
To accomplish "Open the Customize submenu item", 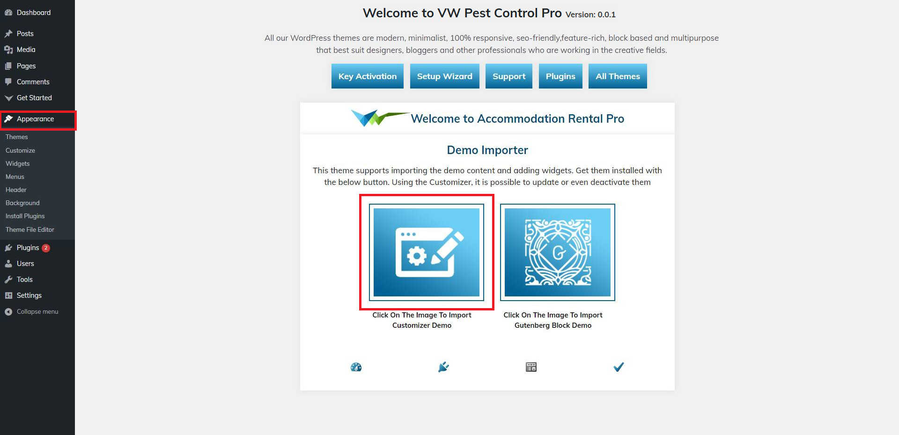I will (x=20, y=150).
